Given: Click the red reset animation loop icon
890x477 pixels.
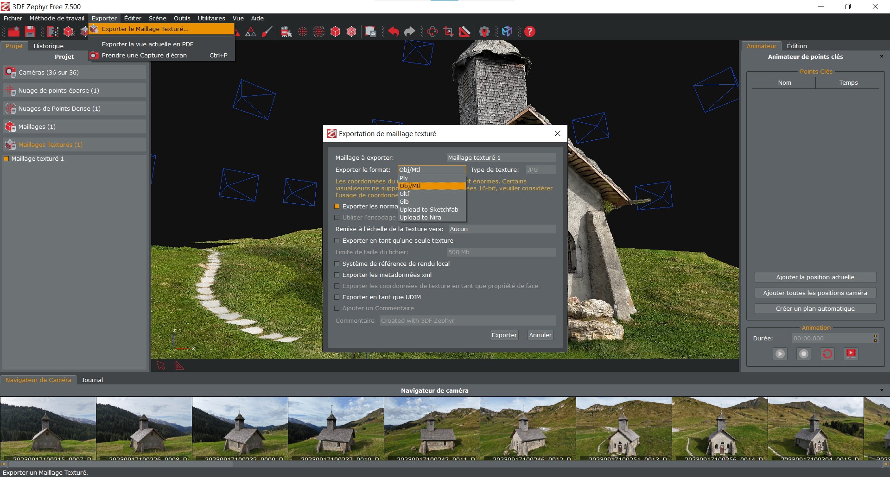Looking at the screenshot, I should coord(827,354).
